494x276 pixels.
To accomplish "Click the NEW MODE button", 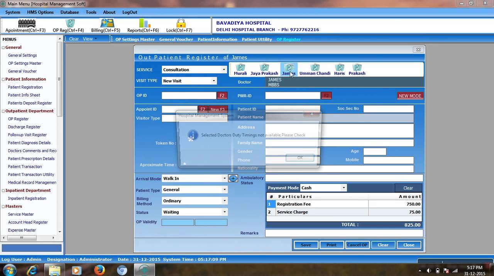I will (x=410, y=96).
